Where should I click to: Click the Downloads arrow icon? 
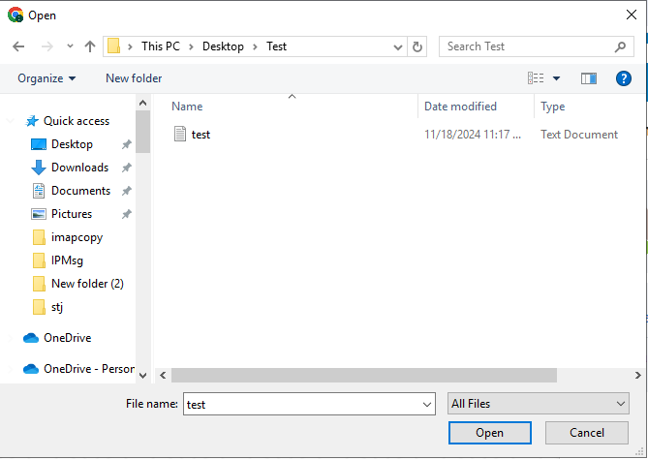[39, 168]
